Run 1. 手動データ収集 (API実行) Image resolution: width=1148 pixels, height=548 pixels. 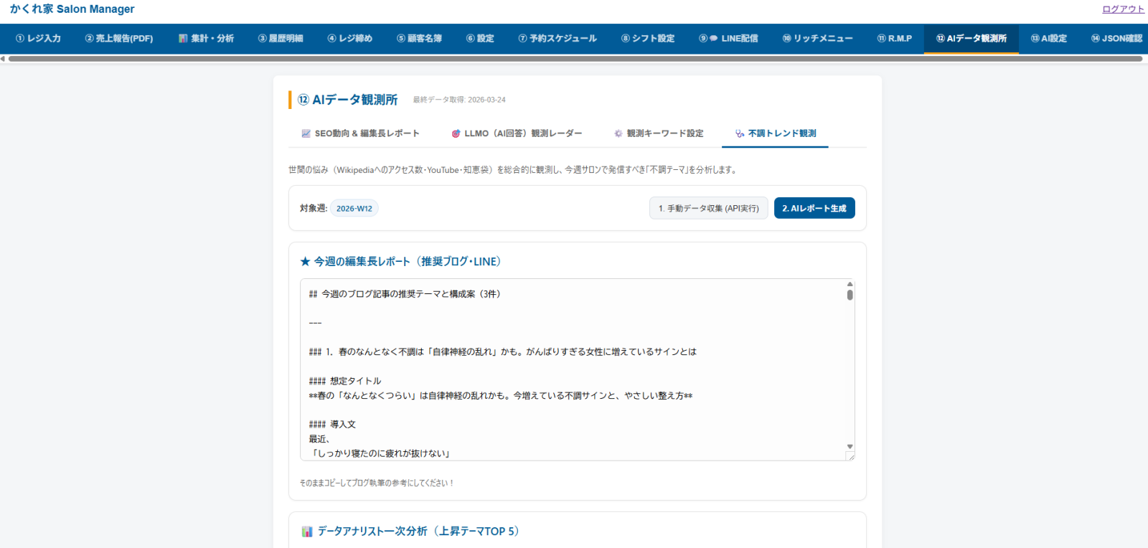tap(708, 208)
